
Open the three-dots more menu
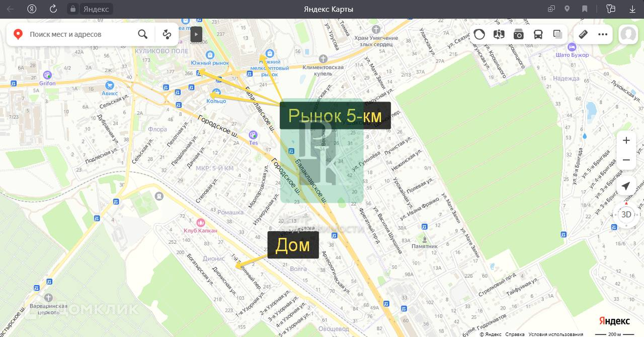click(x=603, y=34)
